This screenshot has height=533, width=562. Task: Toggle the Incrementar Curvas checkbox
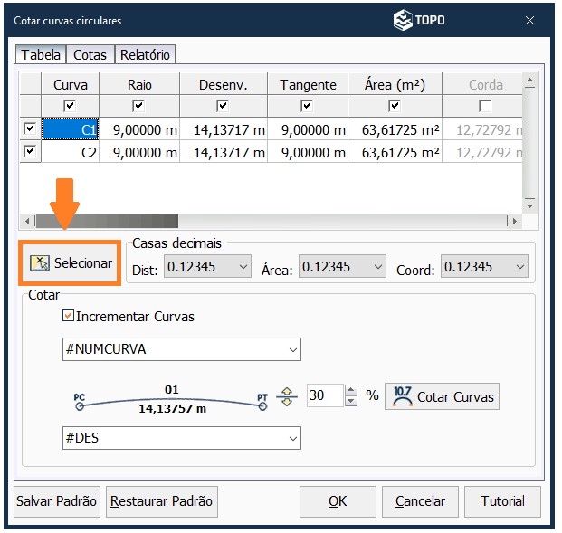coord(69,317)
